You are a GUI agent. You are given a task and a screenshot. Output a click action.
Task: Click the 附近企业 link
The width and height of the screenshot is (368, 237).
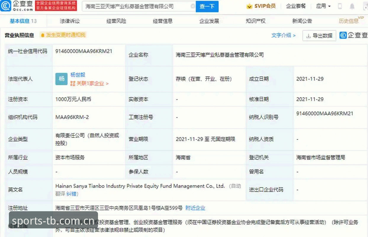coord(195,208)
